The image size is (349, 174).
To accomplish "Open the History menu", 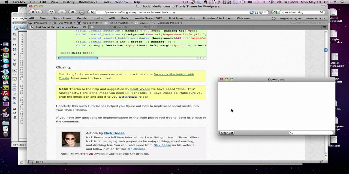I will 68,2.
